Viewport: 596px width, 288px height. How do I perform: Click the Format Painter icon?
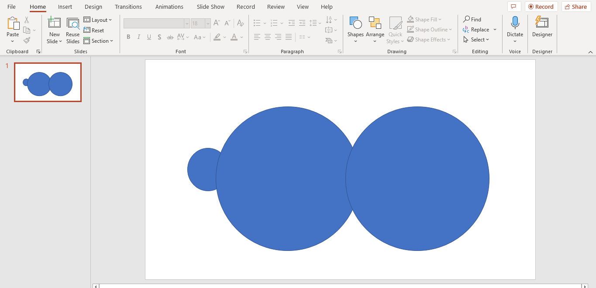[x=26, y=41]
